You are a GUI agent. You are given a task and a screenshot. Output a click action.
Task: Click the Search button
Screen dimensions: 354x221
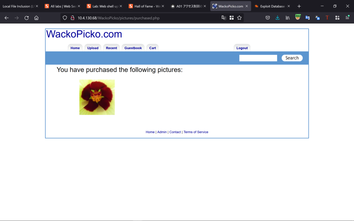pos(292,58)
